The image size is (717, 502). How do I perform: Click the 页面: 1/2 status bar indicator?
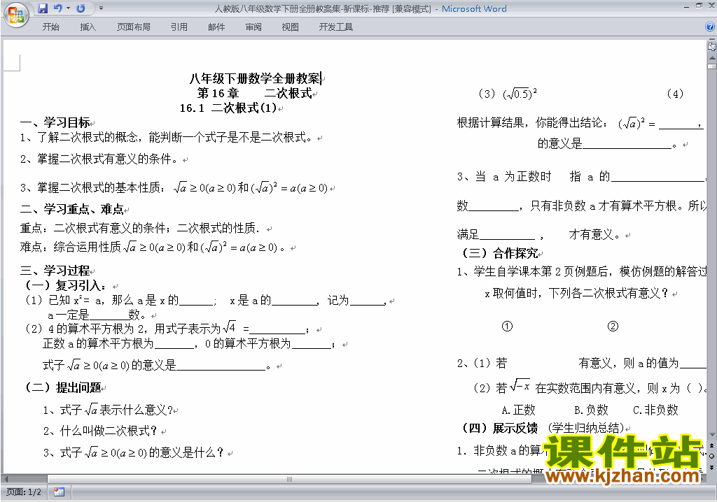pyautogui.click(x=24, y=492)
